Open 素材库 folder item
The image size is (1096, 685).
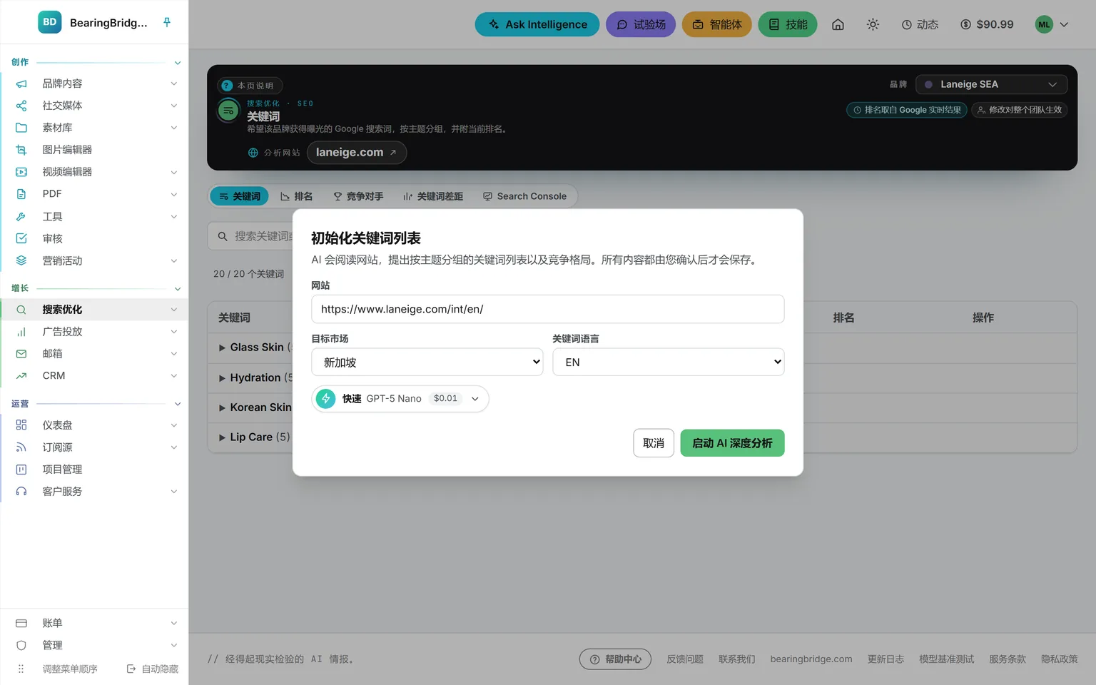point(94,128)
